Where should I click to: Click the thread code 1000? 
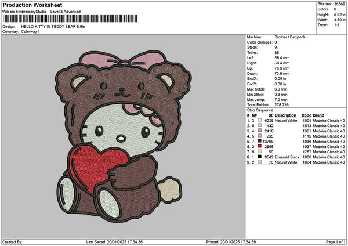(x=307, y=157)
